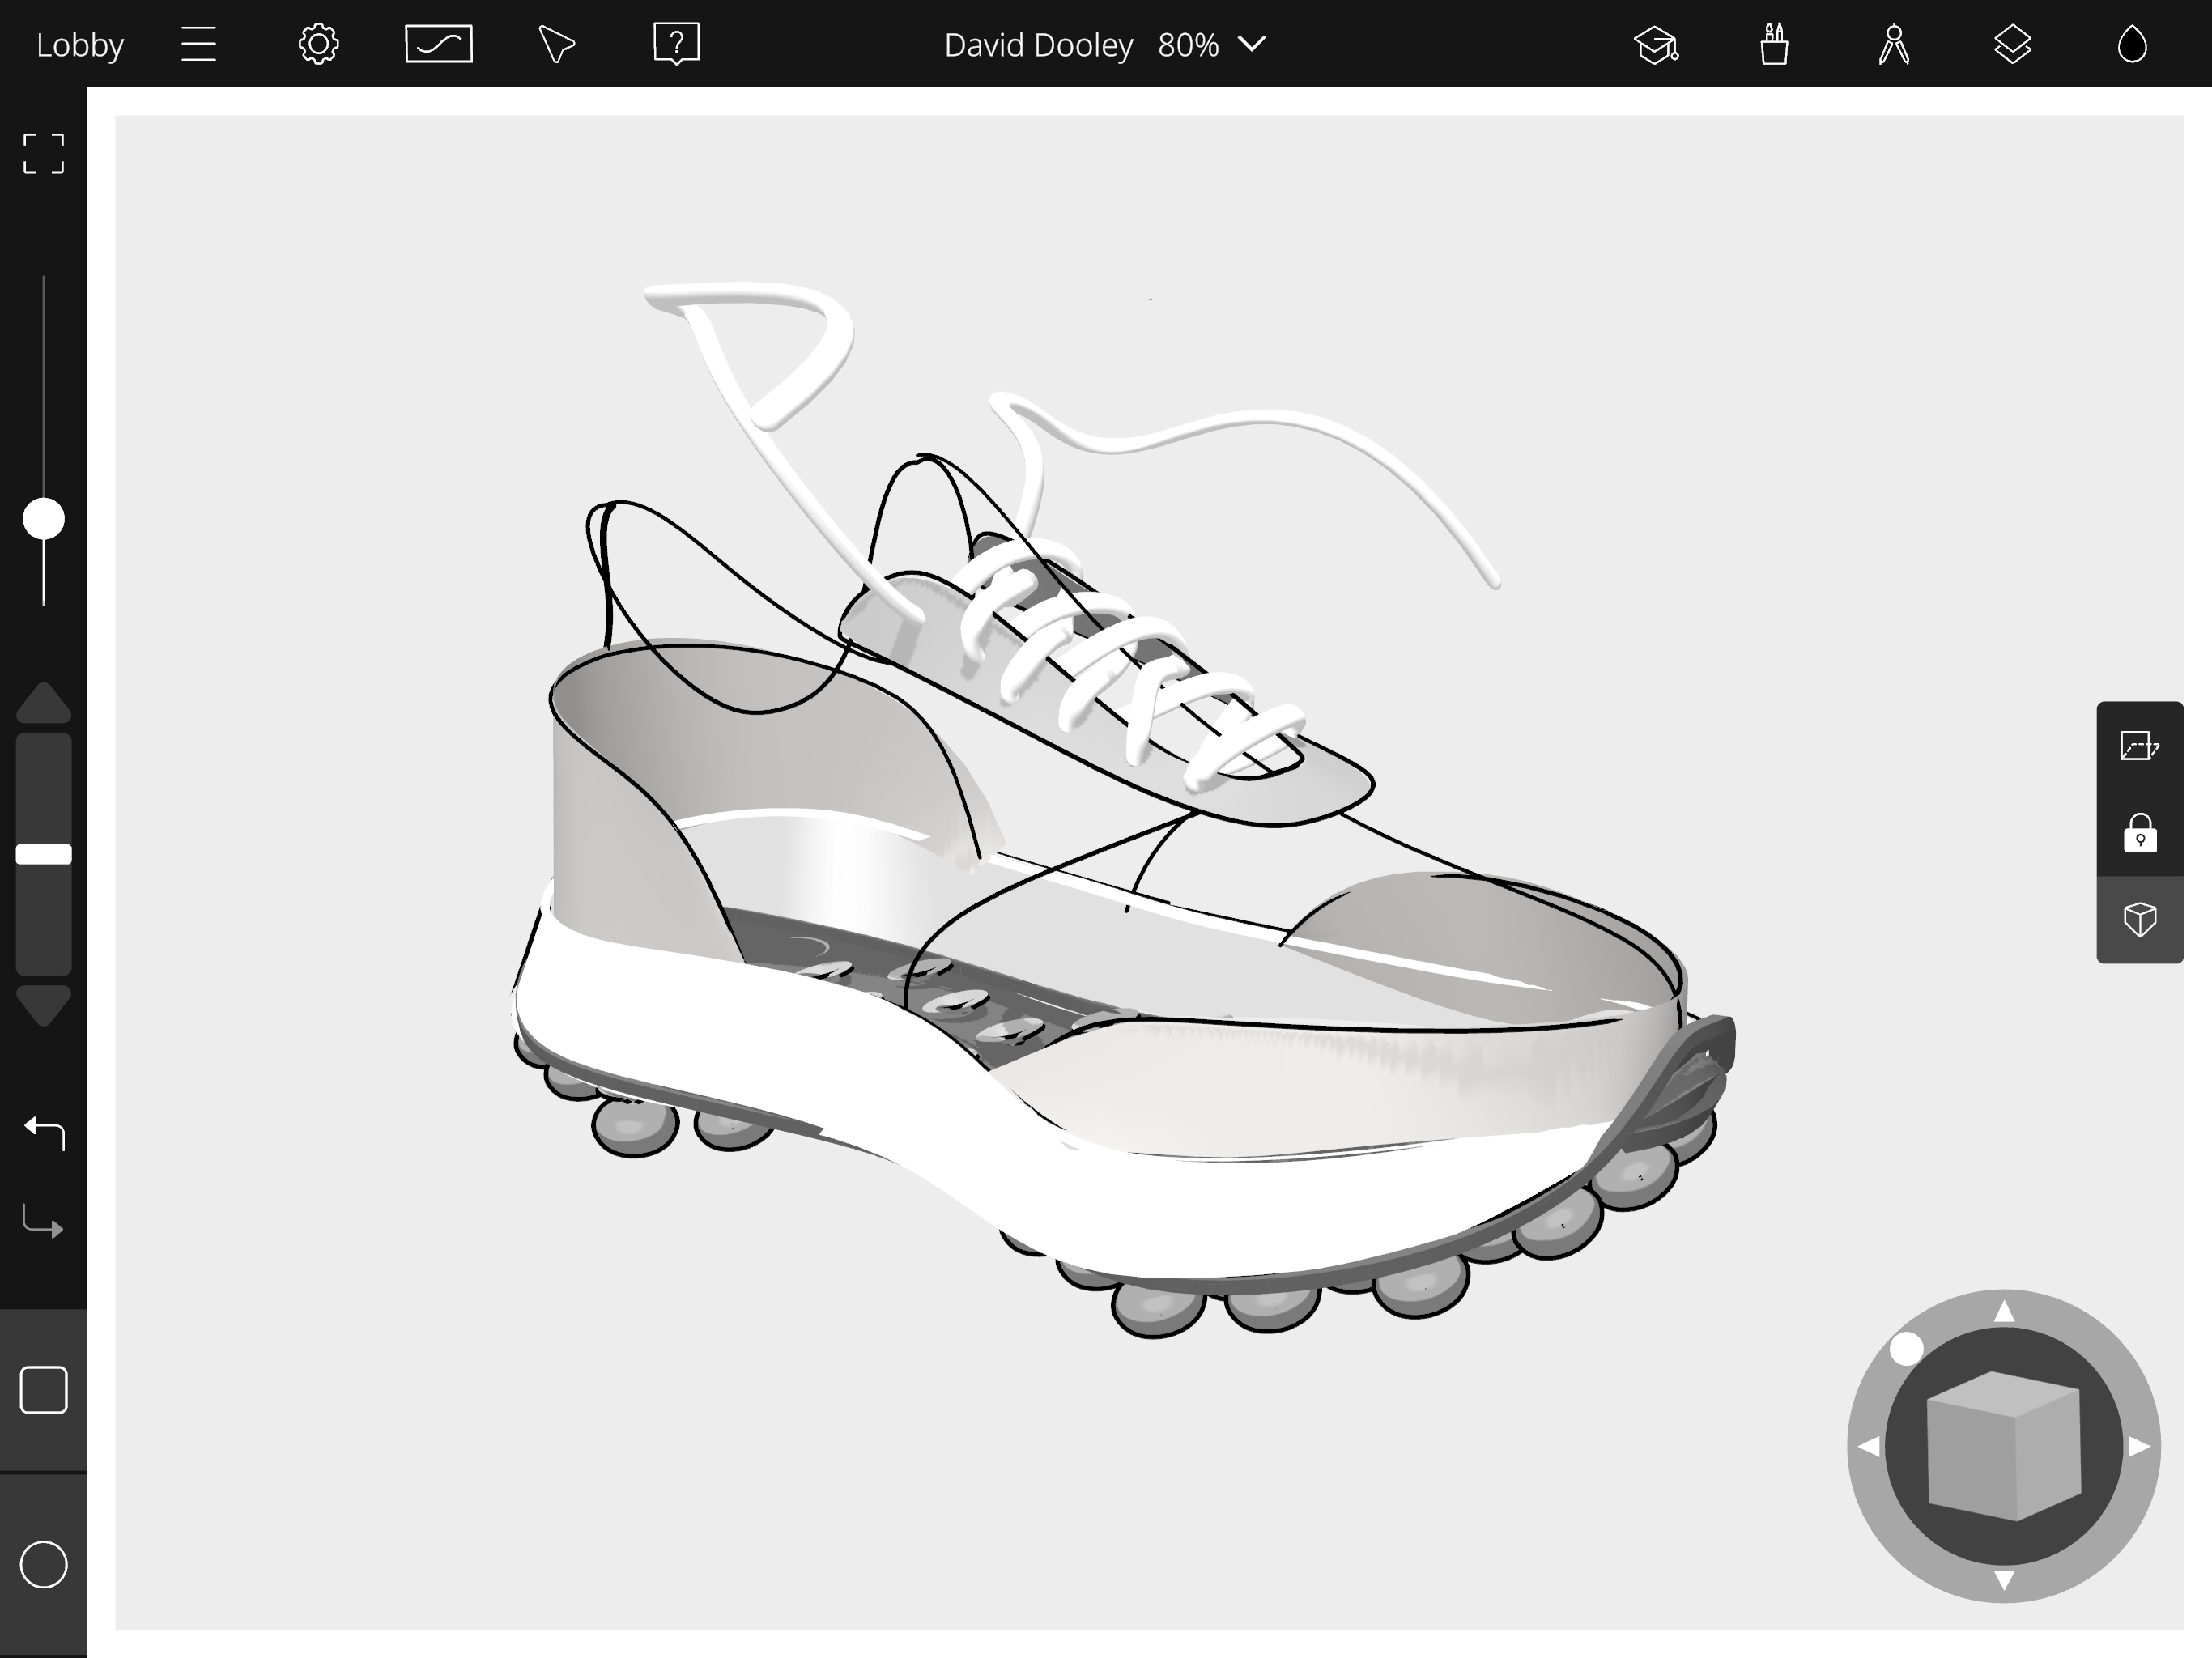2212x1658 pixels.
Task: Open the color droplet picker
Action: pyautogui.click(x=2132, y=45)
